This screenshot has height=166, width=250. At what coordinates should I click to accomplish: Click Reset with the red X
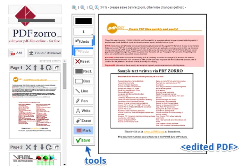pos(83,61)
